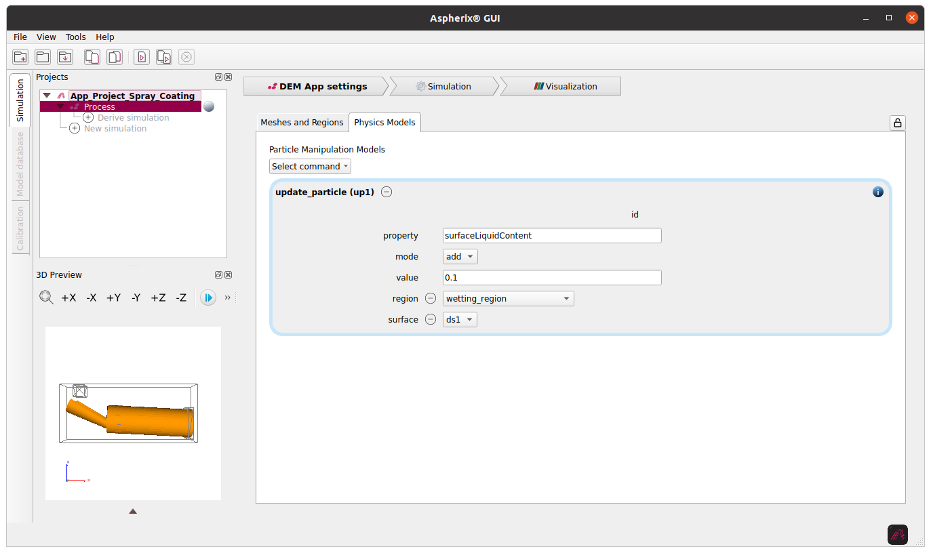Open the Help menu
This screenshot has height=553, width=931.
point(105,37)
